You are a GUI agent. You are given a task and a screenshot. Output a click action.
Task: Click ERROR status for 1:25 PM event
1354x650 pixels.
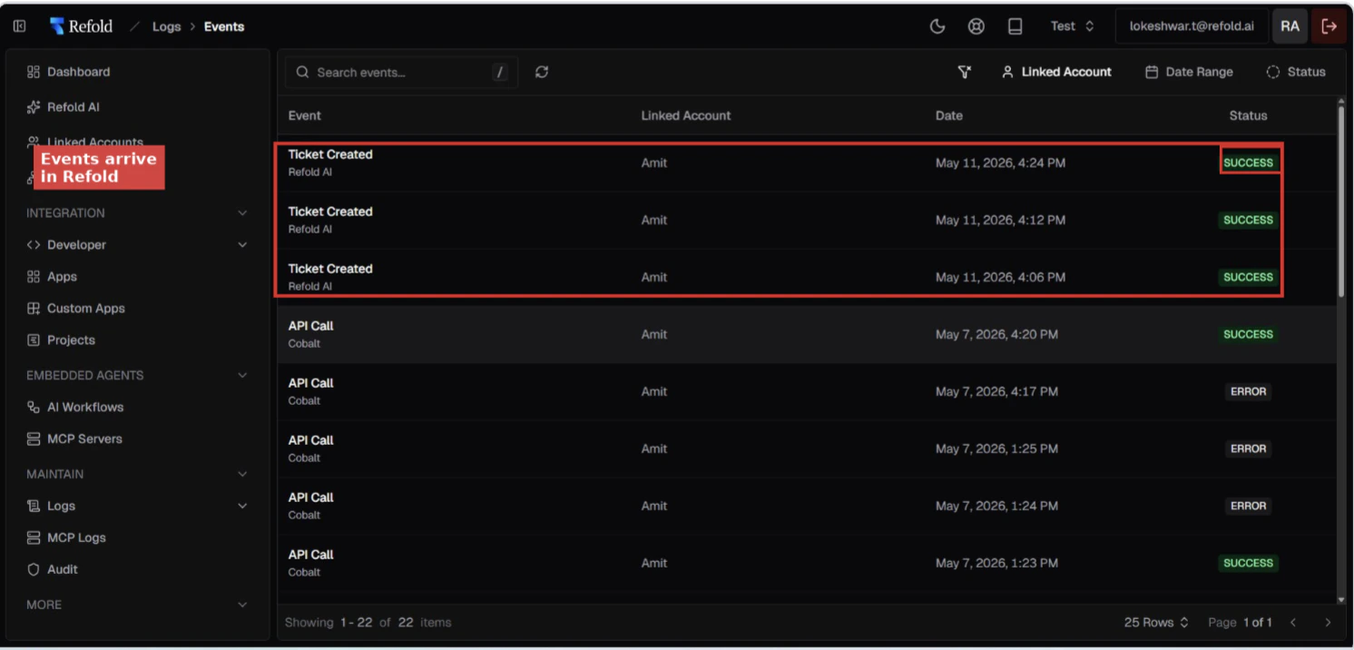[1248, 448]
